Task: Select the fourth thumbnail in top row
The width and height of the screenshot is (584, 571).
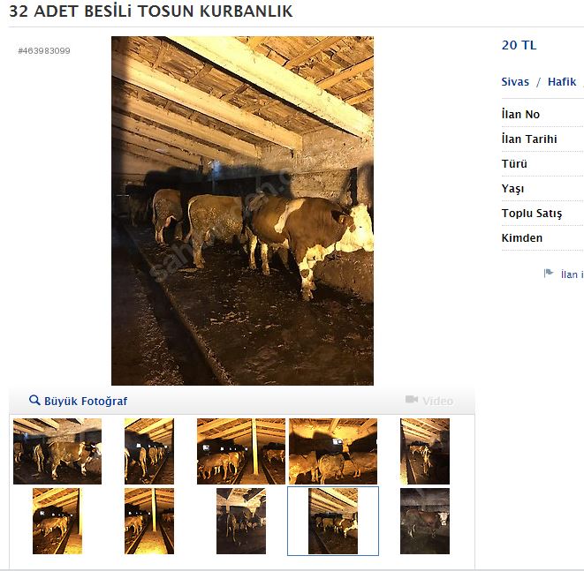Action: [333, 451]
